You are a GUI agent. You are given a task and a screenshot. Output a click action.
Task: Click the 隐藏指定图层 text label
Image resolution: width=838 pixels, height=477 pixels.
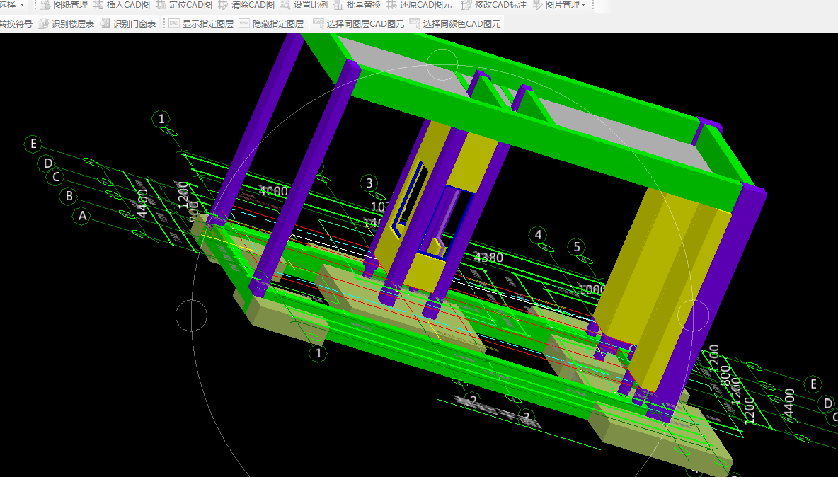click(278, 23)
